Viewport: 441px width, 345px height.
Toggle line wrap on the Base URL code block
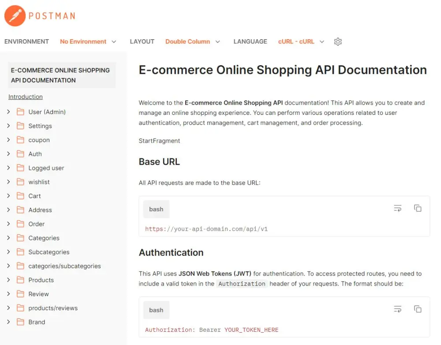[x=397, y=208]
